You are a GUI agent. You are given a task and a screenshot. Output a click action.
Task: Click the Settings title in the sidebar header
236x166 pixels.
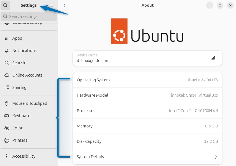(x=29, y=5)
